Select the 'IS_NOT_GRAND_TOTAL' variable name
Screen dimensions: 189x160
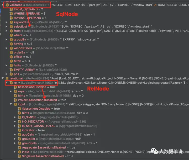tap(39, 126)
